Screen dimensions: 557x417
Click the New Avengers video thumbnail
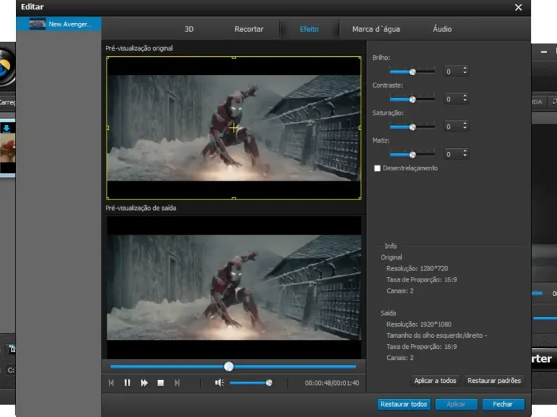(38, 24)
